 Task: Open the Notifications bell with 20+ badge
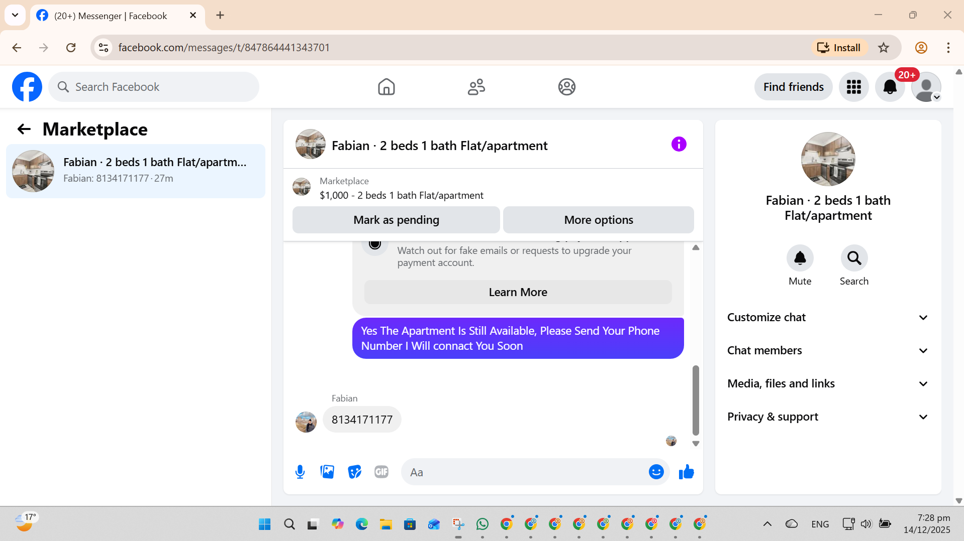890,87
